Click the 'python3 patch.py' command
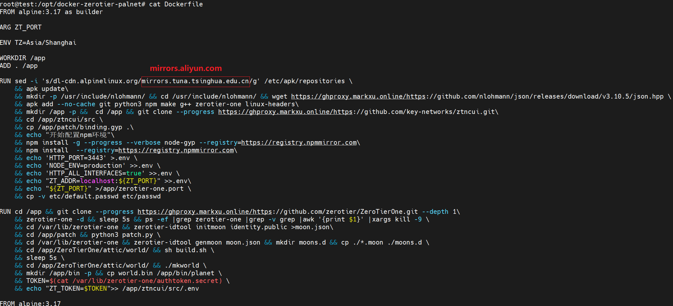 click(122, 235)
